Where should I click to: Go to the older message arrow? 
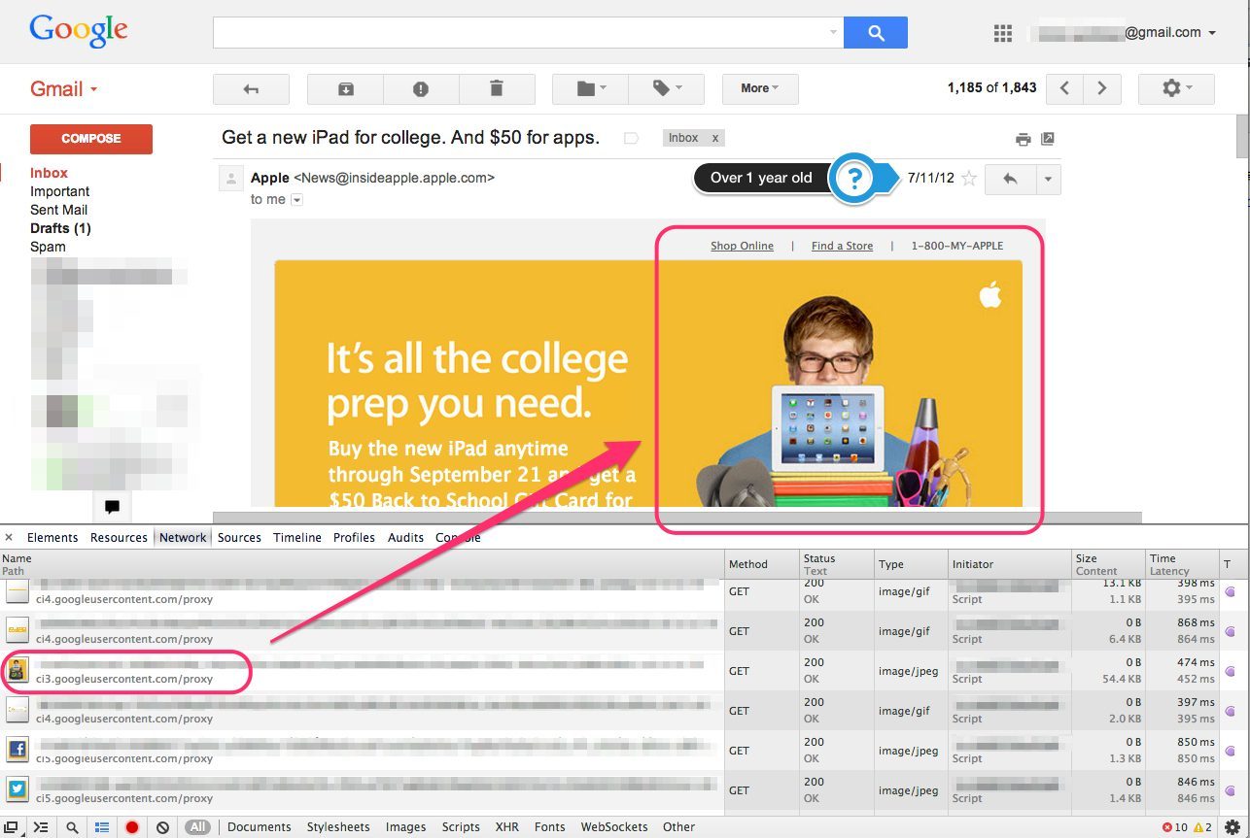point(1102,88)
